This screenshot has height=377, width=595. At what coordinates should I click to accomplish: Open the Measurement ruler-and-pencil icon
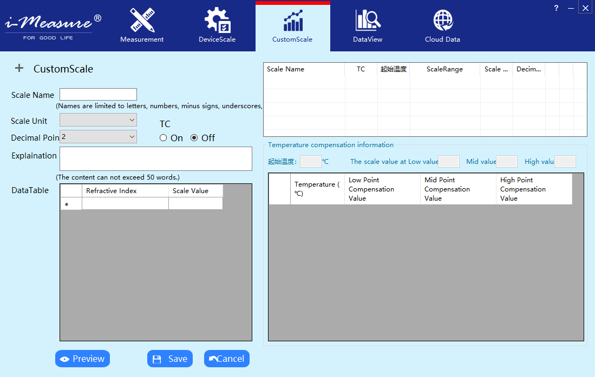(x=142, y=21)
